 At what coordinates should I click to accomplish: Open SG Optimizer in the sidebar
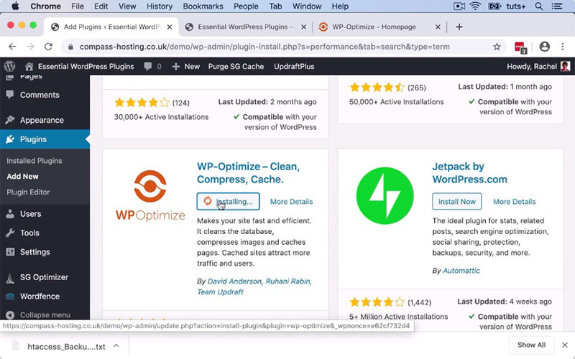[x=45, y=277]
